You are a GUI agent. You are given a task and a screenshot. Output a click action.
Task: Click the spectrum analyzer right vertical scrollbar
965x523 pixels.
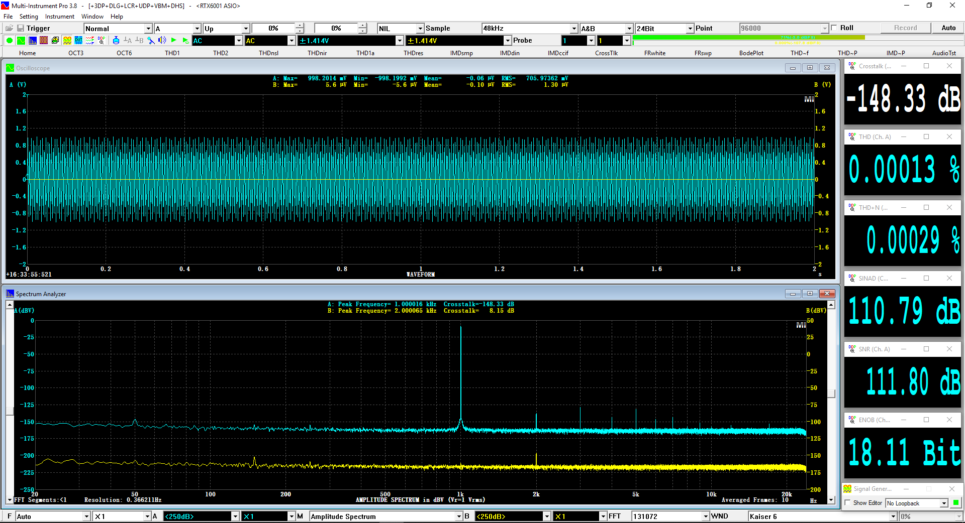[831, 402]
